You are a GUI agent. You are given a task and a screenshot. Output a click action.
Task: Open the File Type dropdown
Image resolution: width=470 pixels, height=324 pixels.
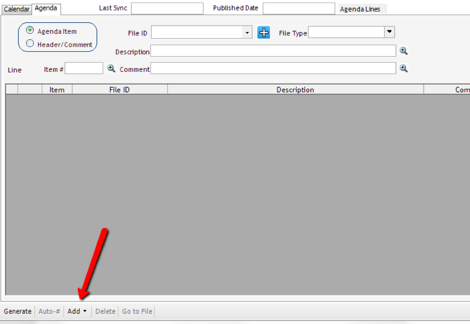point(389,32)
